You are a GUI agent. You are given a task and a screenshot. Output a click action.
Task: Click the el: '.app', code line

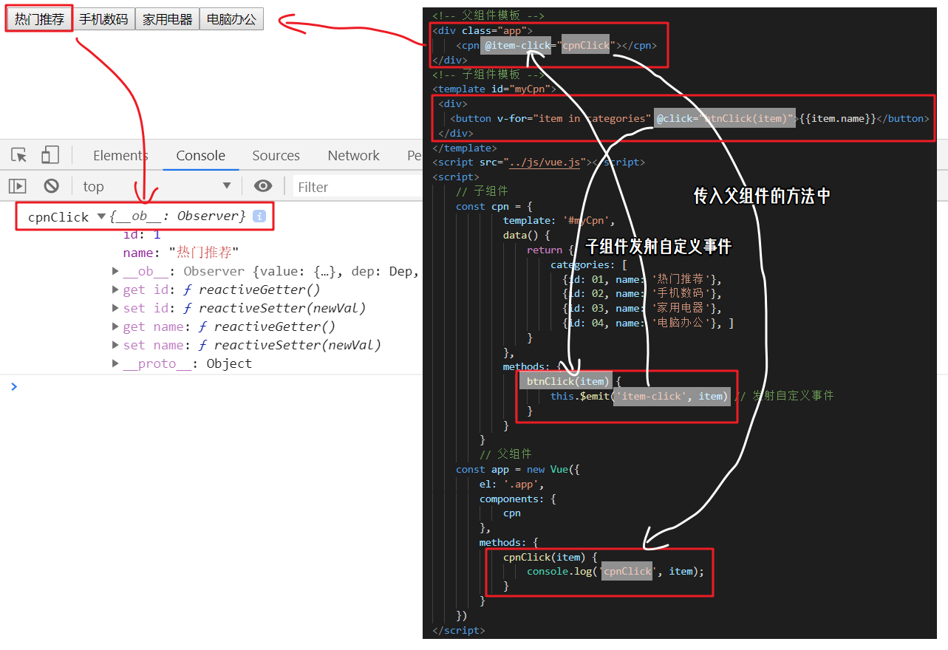(x=512, y=484)
